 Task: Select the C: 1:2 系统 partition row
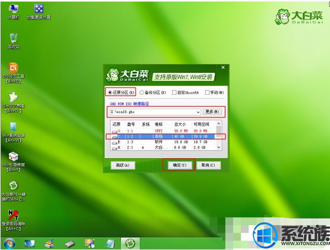point(163,137)
